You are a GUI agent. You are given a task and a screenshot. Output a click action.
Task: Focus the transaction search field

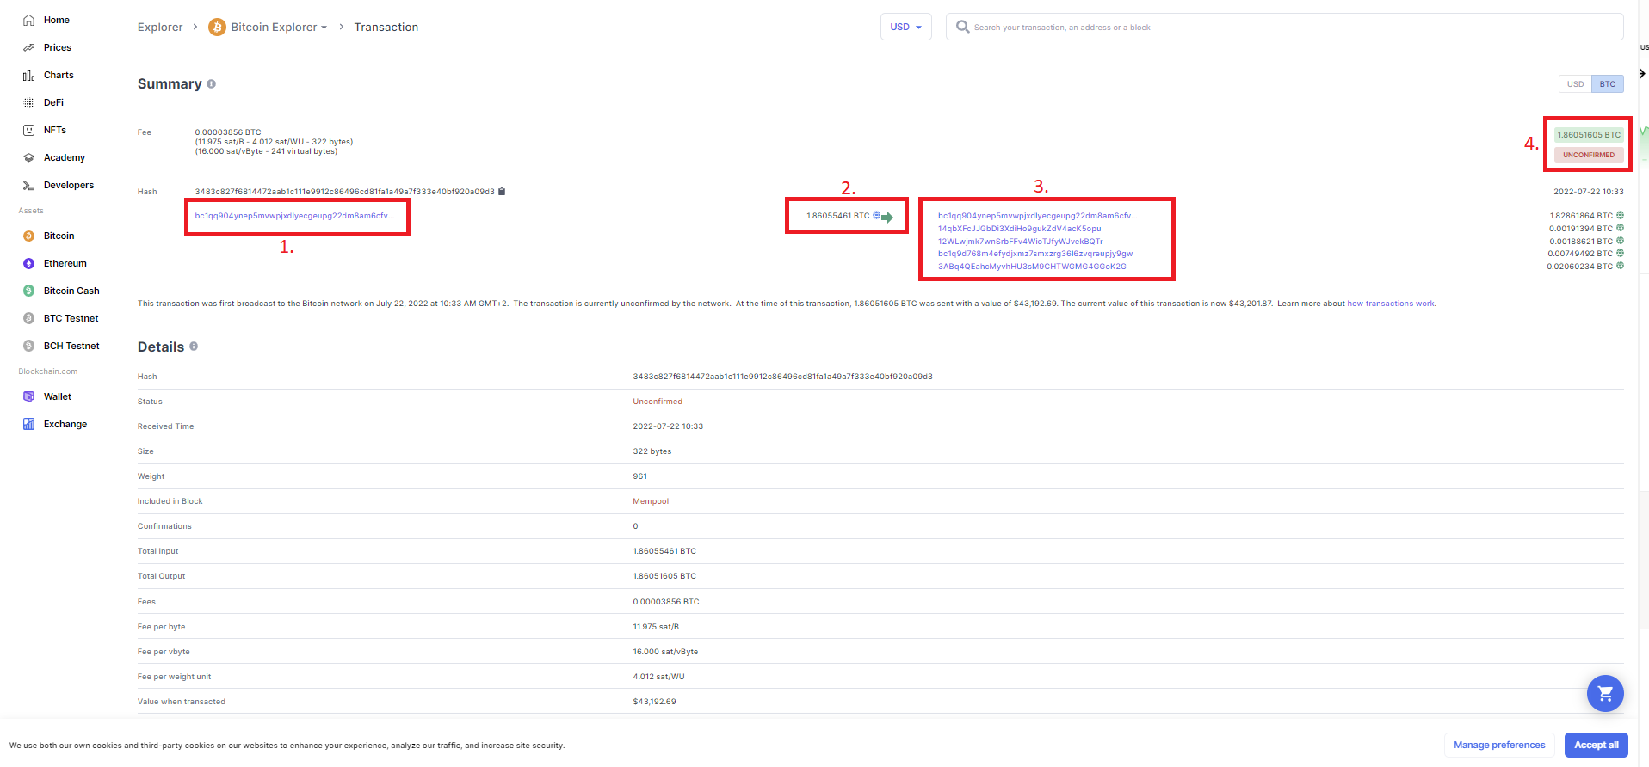1284,27
